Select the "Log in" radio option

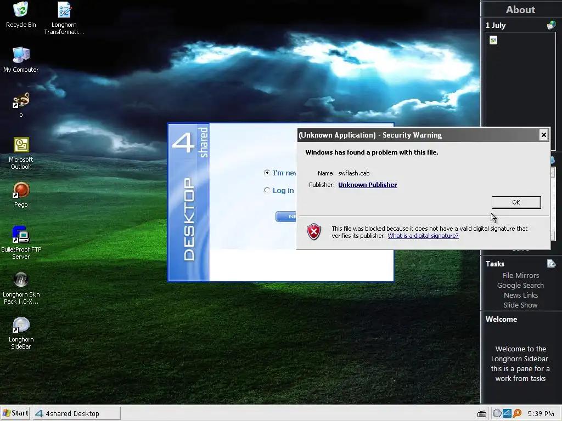(x=267, y=190)
